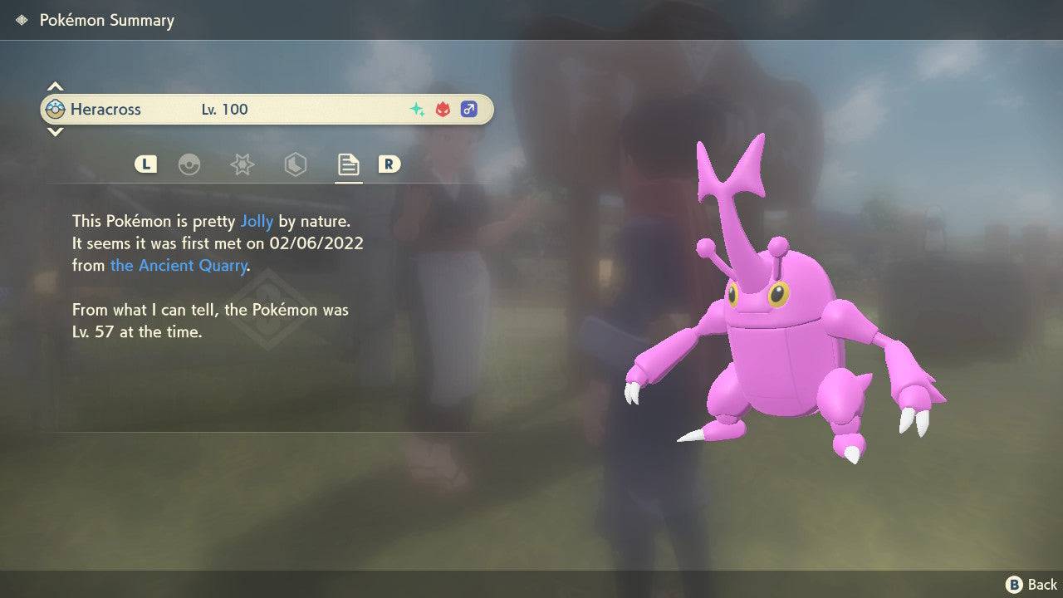This screenshot has width=1063, height=598.
Task: Click the Poké Ball beside Heracross's name
Action: pos(55,109)
